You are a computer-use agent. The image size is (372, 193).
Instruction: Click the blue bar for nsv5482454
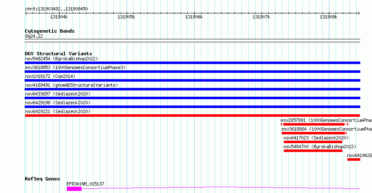tap(192, 63)
